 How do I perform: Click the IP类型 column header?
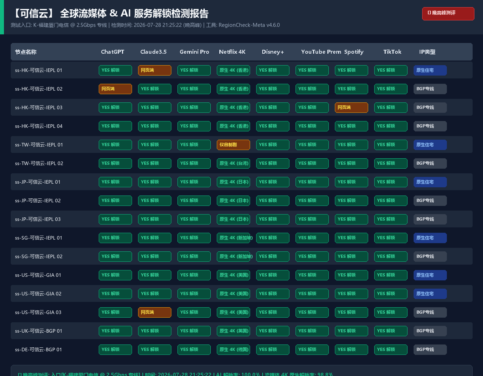[x=427, y=52]
